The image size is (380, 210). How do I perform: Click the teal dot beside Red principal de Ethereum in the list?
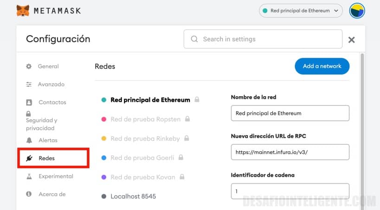[x=104, y=100]
